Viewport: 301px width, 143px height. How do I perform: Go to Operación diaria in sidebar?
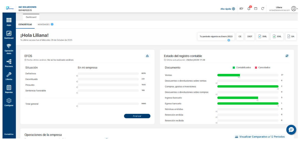coord(9,49)
